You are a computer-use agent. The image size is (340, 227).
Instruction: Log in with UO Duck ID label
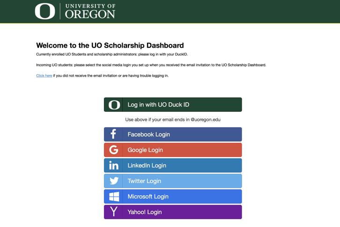[158, 105]
